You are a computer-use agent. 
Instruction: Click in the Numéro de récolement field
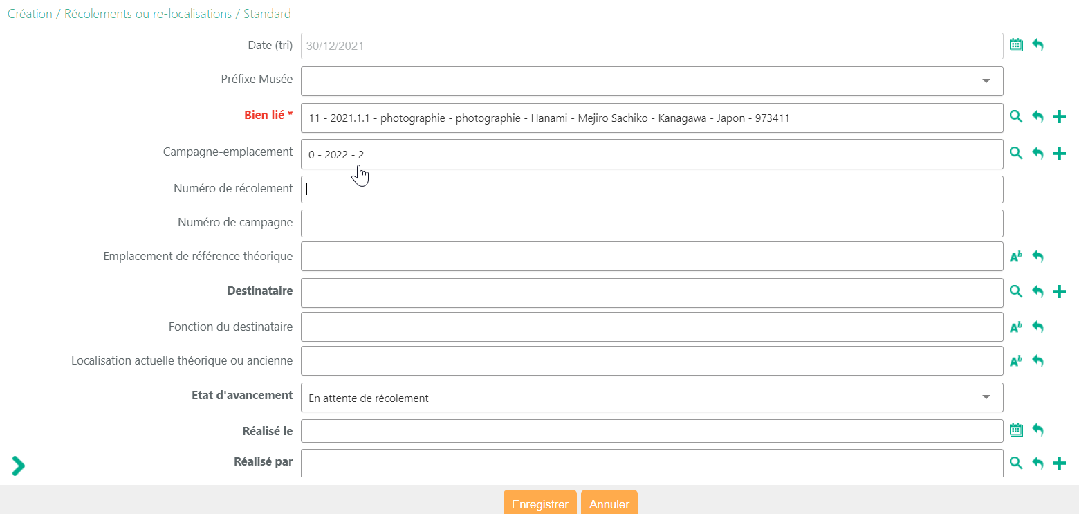point(652,190)
